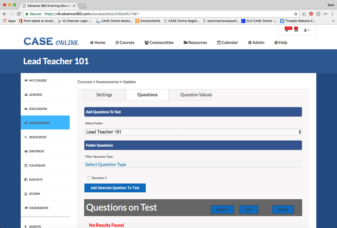Viewport: 337px width, 228px height.
Task: Open the Chrome three-dot menu
Action: coord(332,14)
